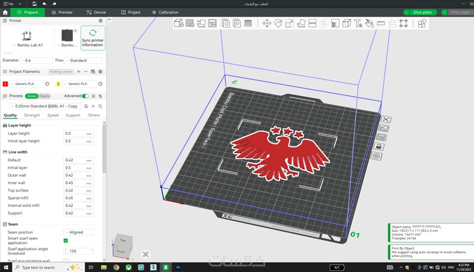
Task: Open plate settings hexagon icon beside bed
Action: pos(376,156)
